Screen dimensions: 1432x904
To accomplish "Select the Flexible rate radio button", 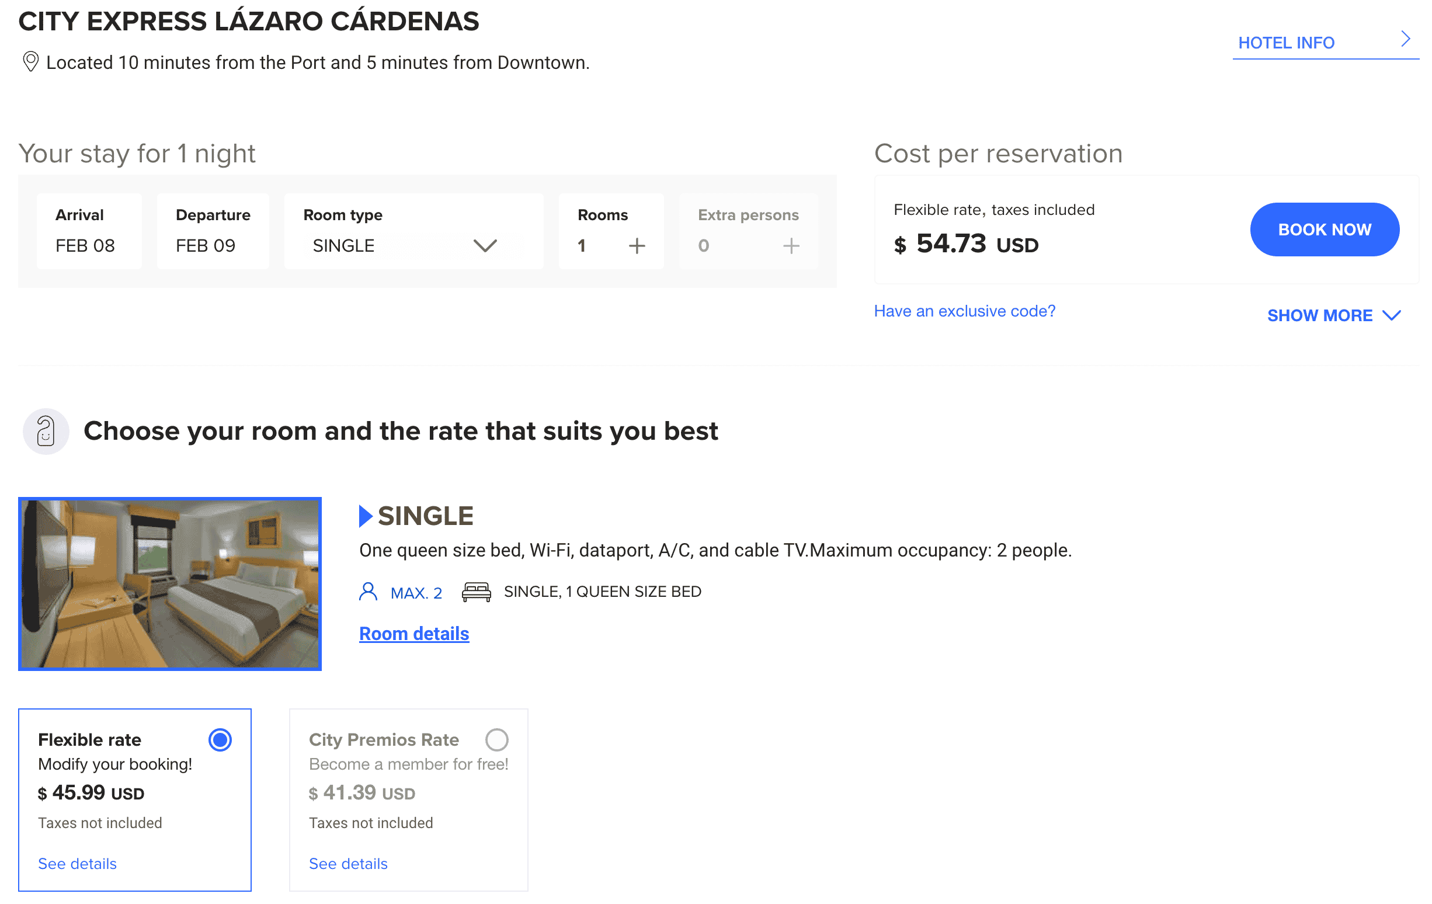I will (220, 740).
